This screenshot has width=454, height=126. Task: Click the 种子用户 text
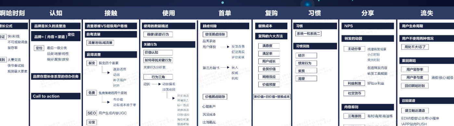(x=120, y=80)
